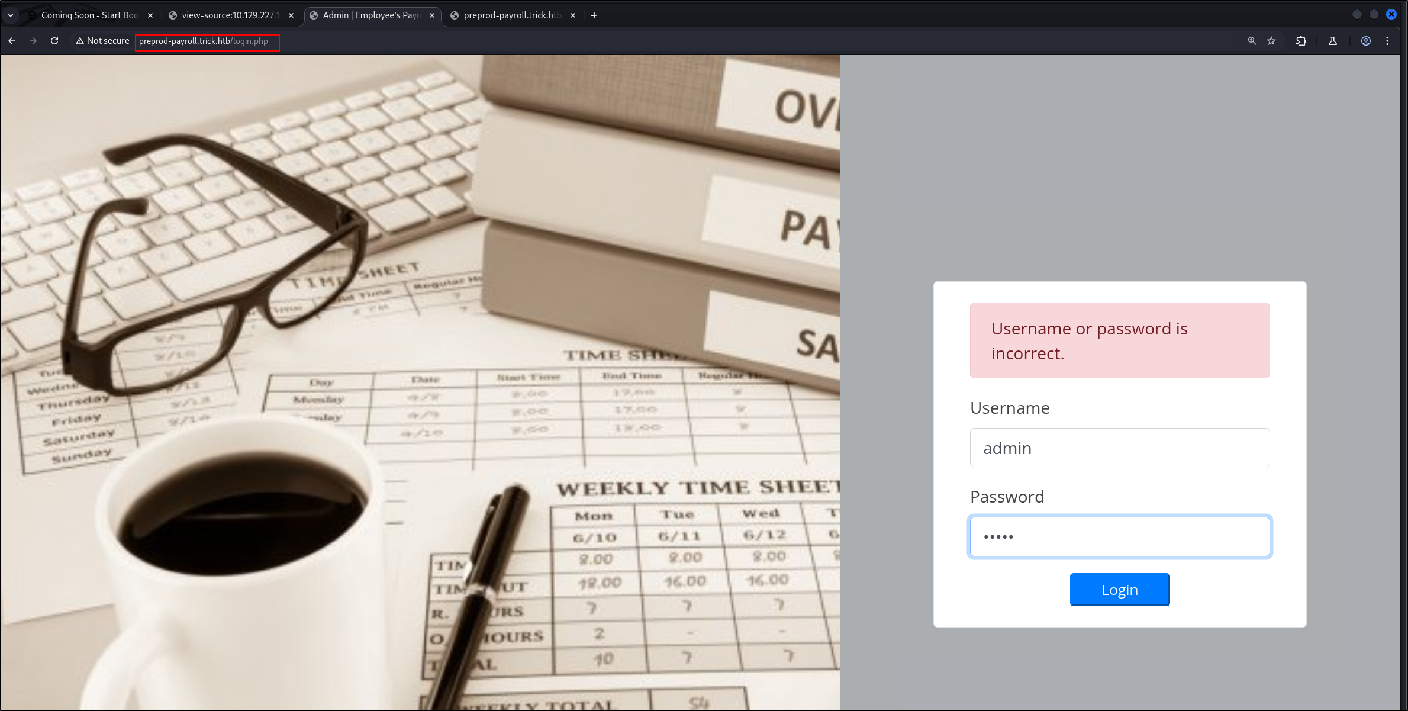Close the view-source tab
1408x711 pixels.
291,15
